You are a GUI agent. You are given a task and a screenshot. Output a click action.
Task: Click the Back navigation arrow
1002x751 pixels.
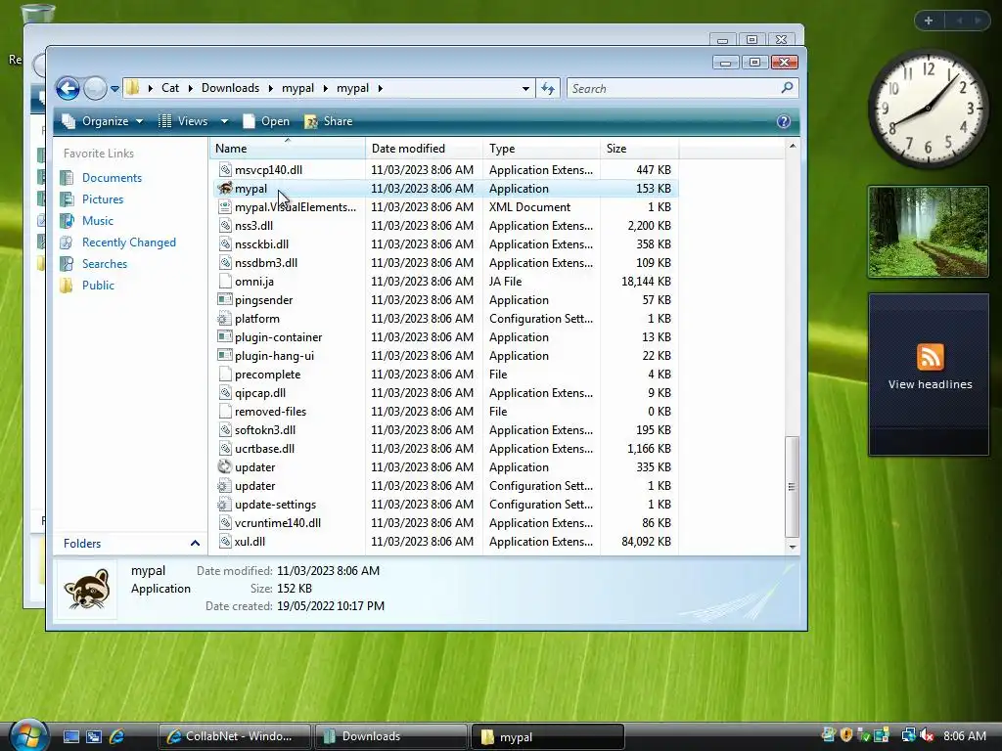click(68, 88)
